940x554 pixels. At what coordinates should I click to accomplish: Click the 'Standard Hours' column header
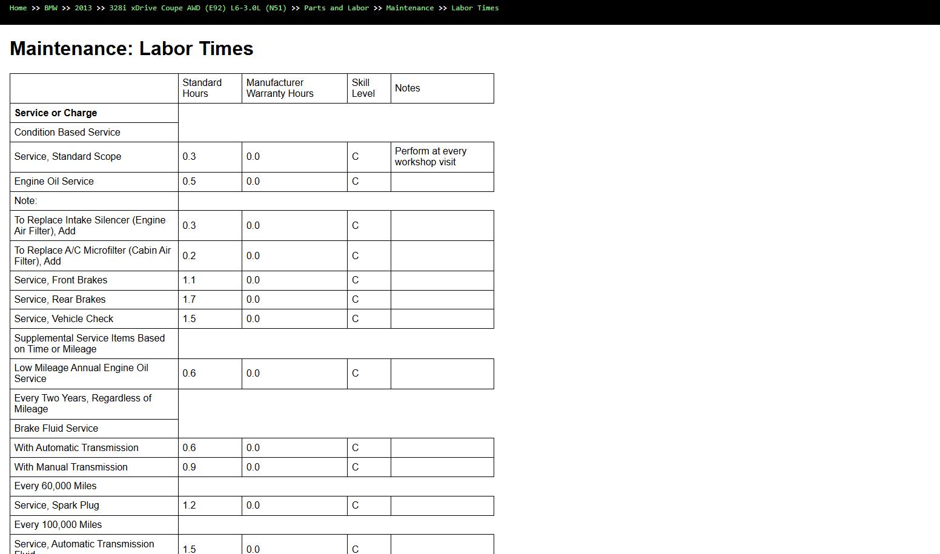click(x=202, y=88)
